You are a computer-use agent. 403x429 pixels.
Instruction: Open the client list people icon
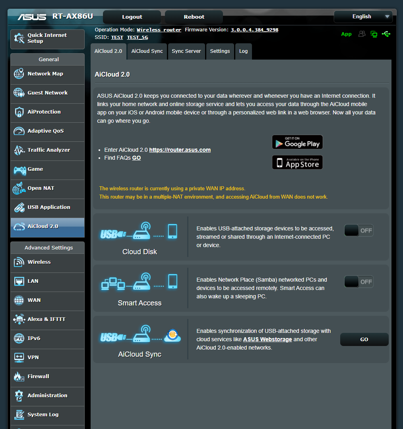click(x=361, y=34)
